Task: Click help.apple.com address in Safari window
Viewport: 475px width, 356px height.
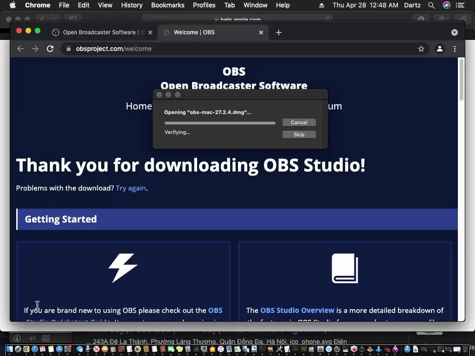Action: coord(237,19)
